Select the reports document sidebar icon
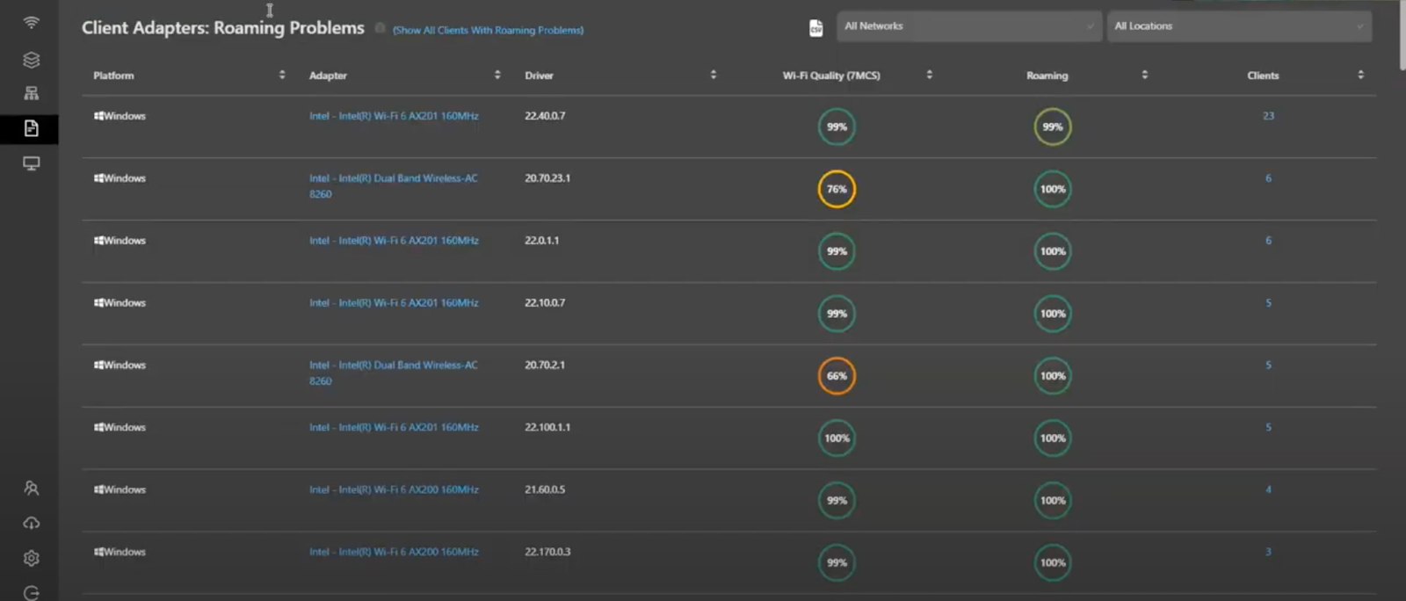The width and height of the screenshot is (1406, 601). [32, 128]
